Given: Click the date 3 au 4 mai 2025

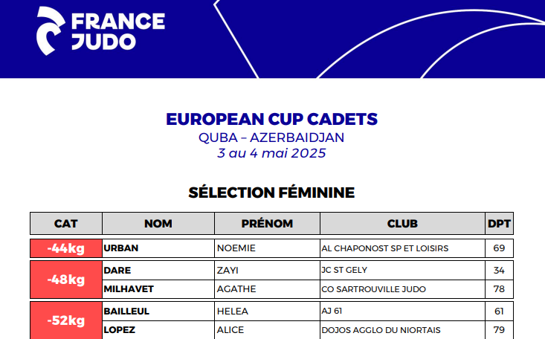Looking at the screenshot, I should pyautogui.click(x=271, y=153).
